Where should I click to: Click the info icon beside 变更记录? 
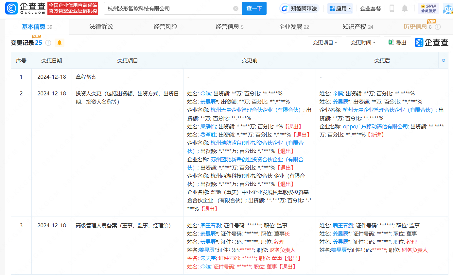point(48,42)
